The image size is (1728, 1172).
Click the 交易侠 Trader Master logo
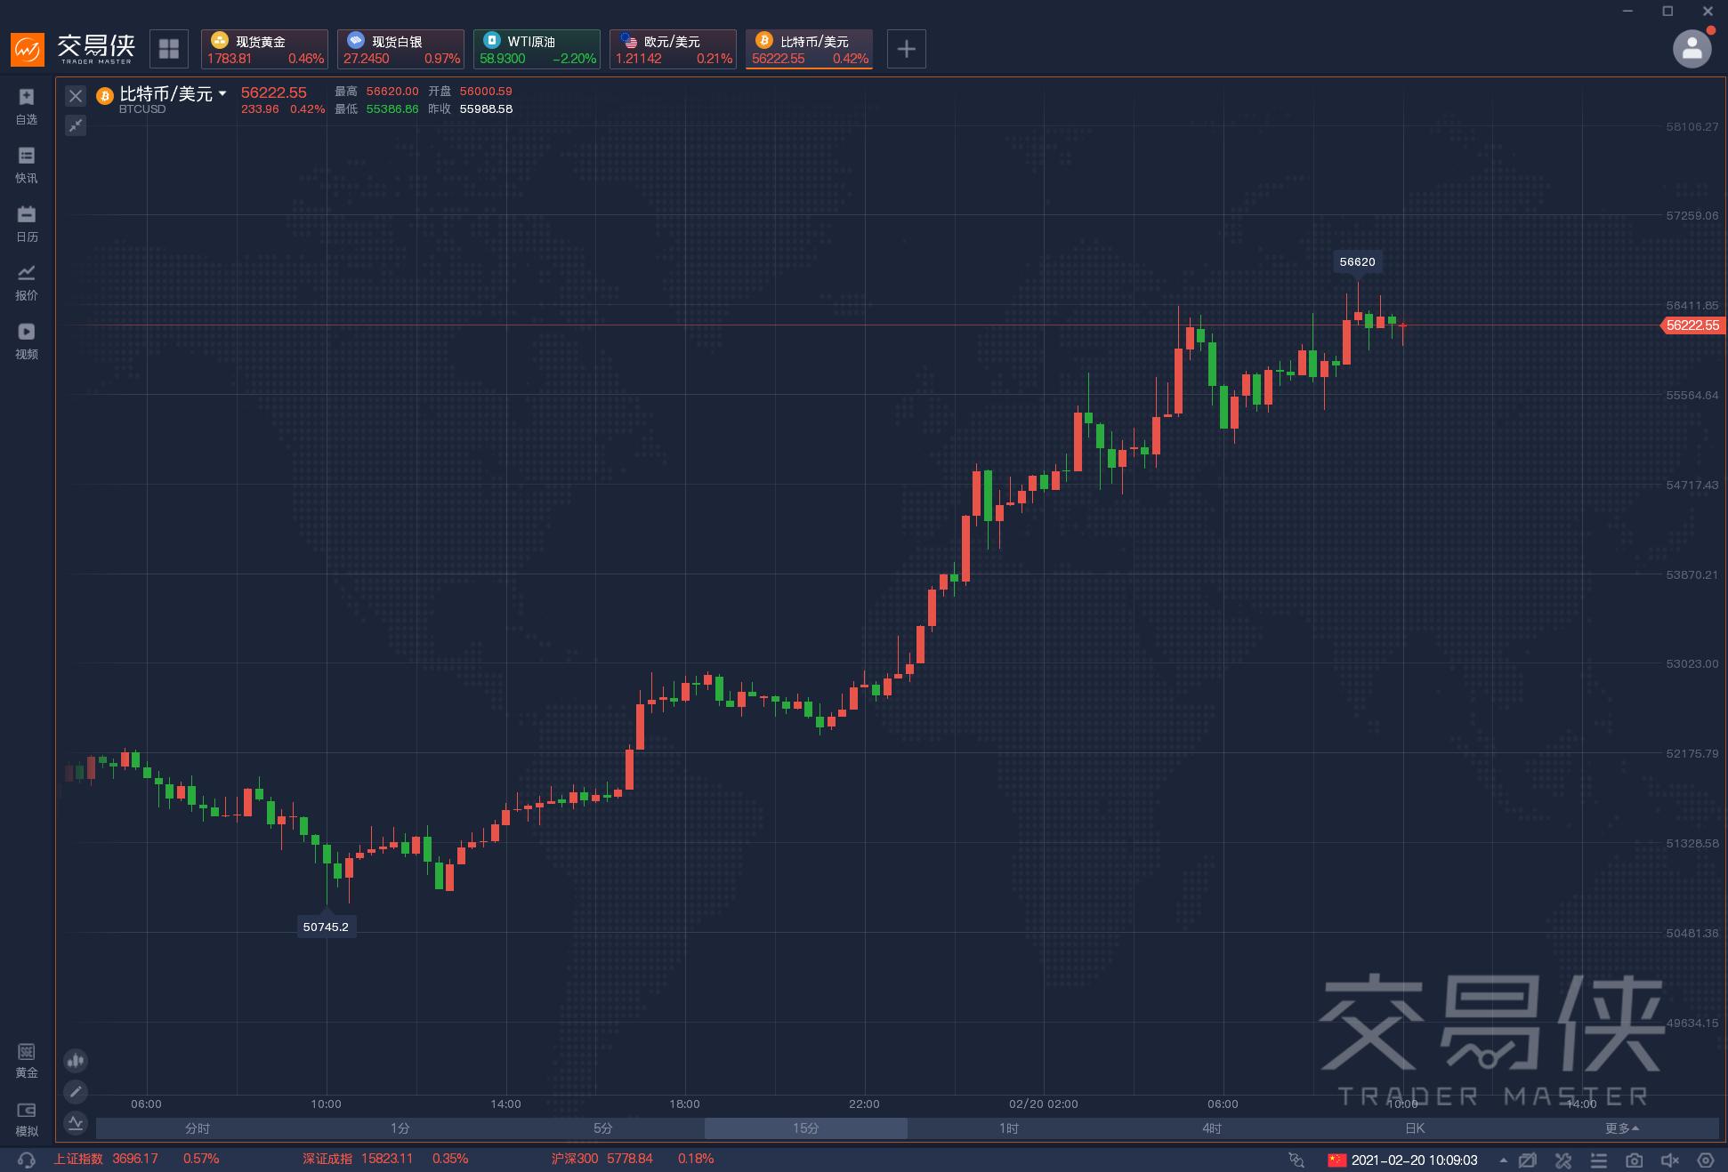pyautogui.click(x=73, y=49)
